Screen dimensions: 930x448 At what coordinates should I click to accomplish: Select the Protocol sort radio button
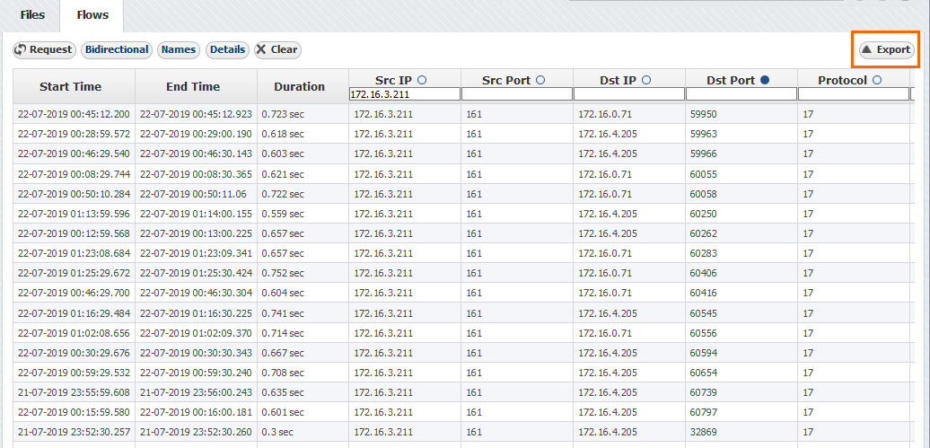[877, 81]
